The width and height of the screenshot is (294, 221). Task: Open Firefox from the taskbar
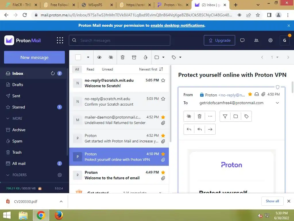pos(59,215)
